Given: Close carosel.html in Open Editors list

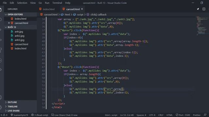Looking at the screenshot, I should coord(9,23).
